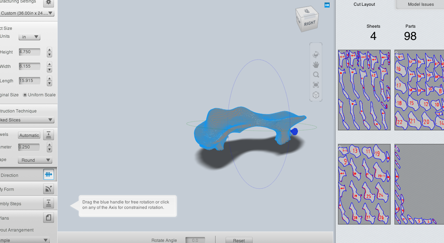Select the Orbit navigation tool
This screenshot has height=243, width=444.
[316, 55]
